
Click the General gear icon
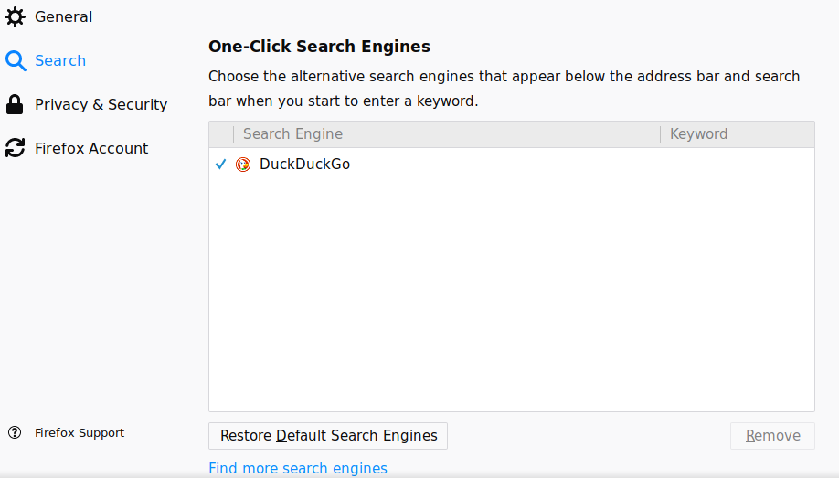pyautogui.click(x=15, y=17)
